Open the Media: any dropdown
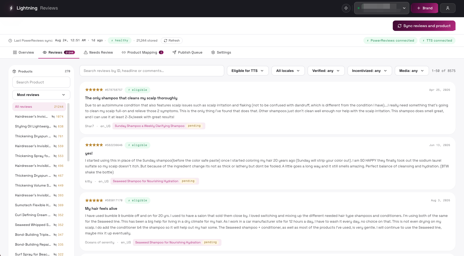464x256 pixels. pos(412,71)
